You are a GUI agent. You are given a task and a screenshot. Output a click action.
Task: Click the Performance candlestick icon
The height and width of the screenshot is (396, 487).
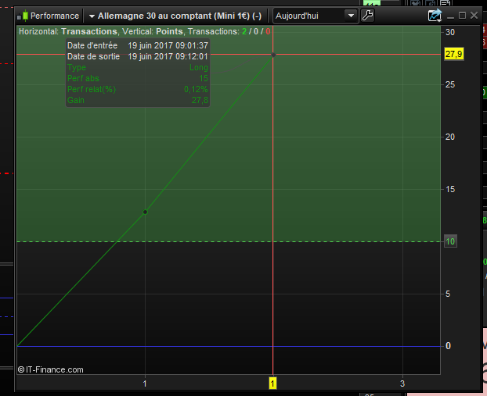tap(23, 16)
